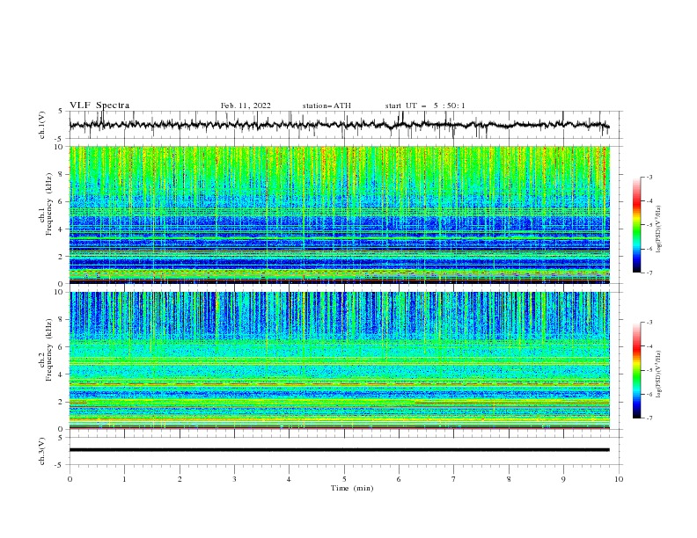Select the date text "Feb. 11, 2022"

click(246, 105)
